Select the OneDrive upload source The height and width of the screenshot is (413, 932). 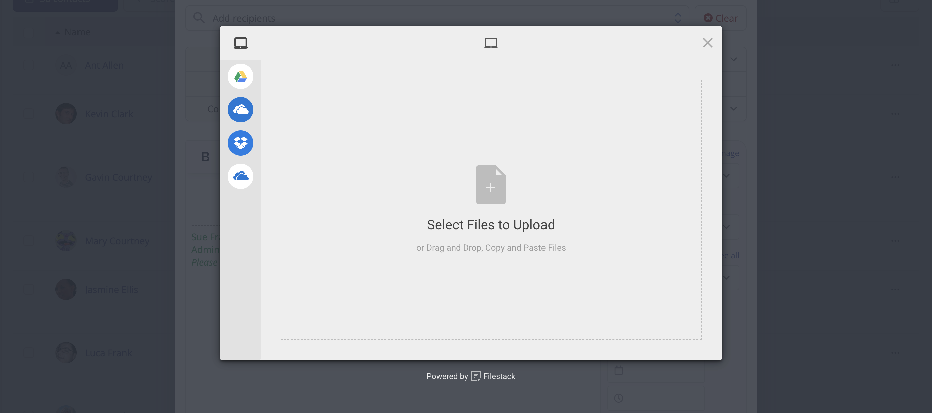coord(240,176)
